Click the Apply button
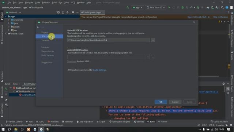This screenshot has height=132, width=234. coord(189,102)
